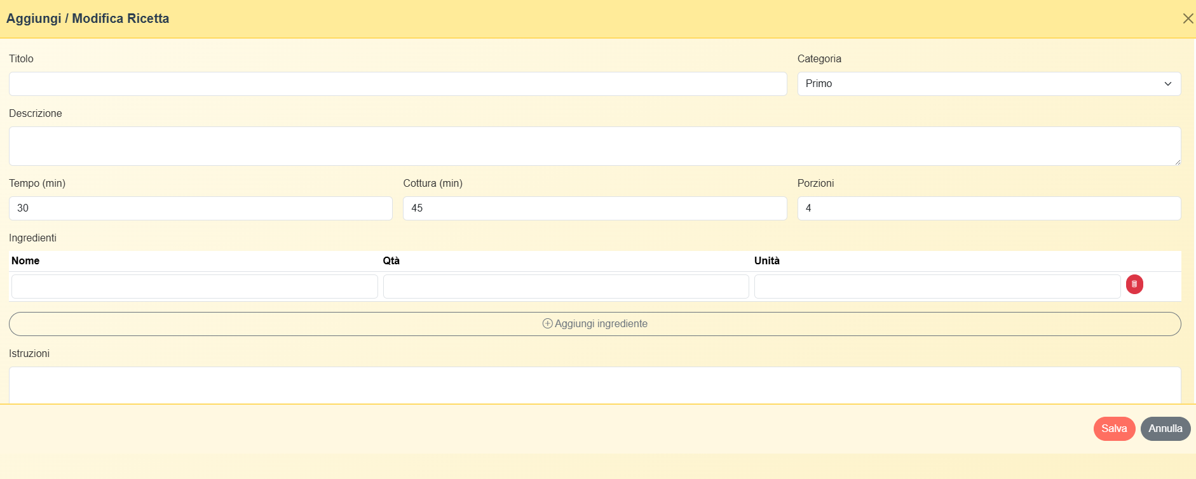Grab the Descrizione textarea resize handle
1196x479 pixels.
coord(1178,162)
